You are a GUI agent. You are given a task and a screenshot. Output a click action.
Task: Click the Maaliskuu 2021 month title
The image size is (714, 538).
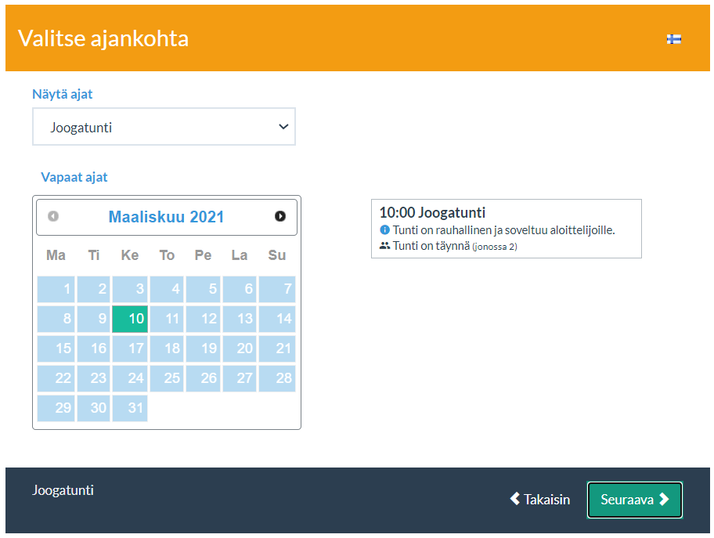coord(166,217)
